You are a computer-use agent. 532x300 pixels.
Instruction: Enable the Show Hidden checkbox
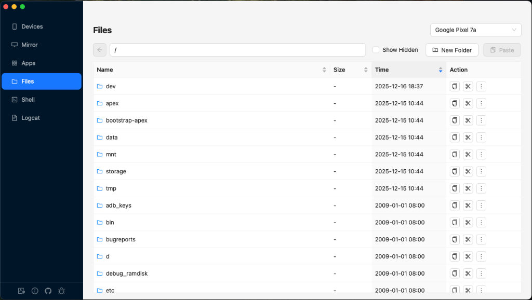(376, 50)
